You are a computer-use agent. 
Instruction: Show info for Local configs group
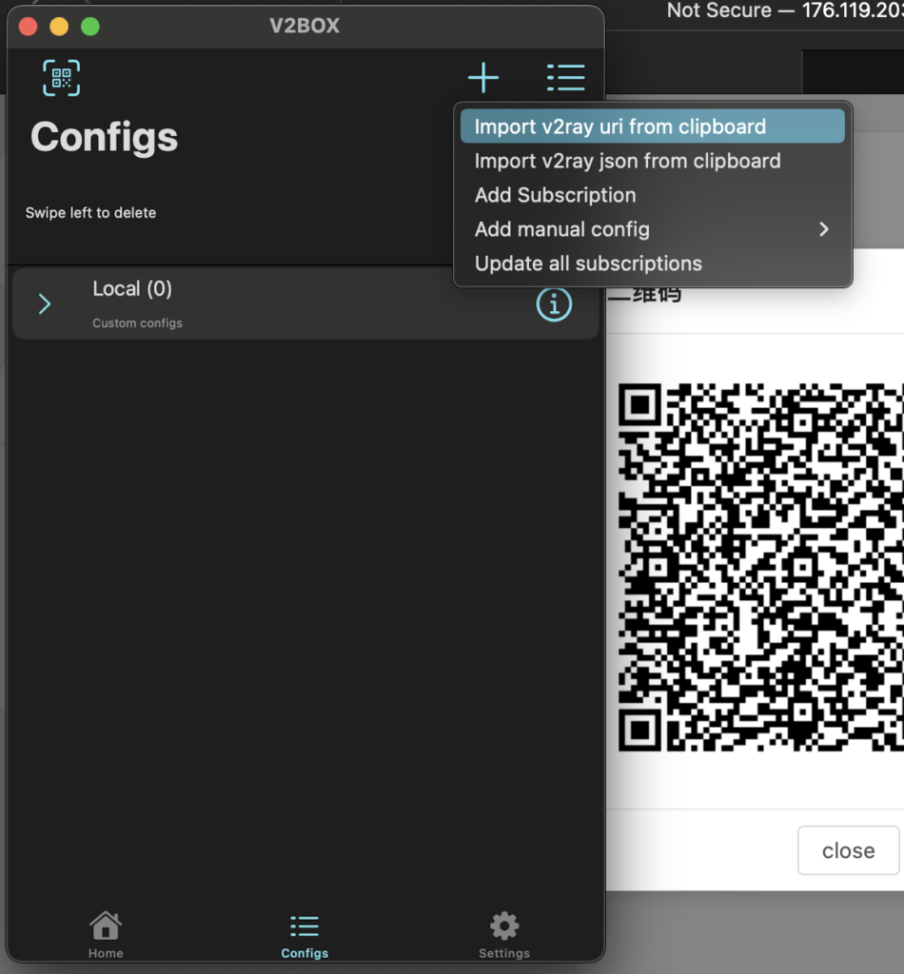tap(554, 304)
